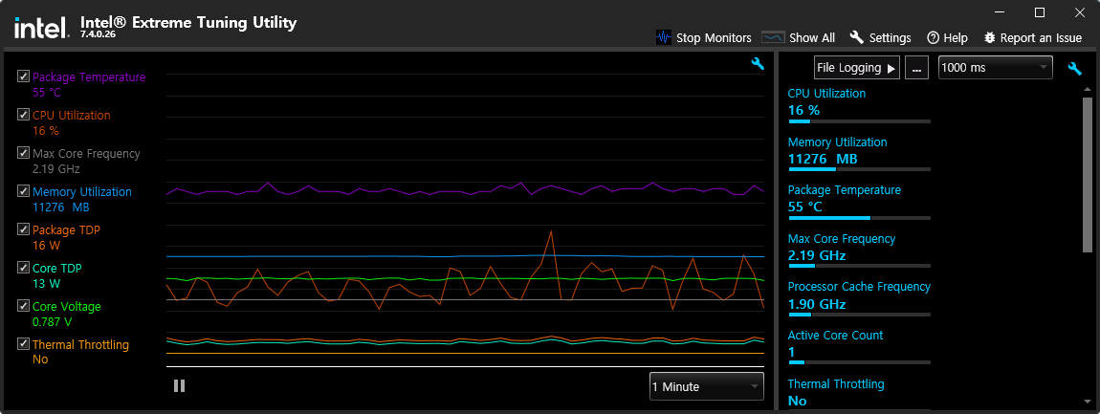Click the Intel logo
This screenshot has height=414, width=1100.
click(x=41, y=28)
